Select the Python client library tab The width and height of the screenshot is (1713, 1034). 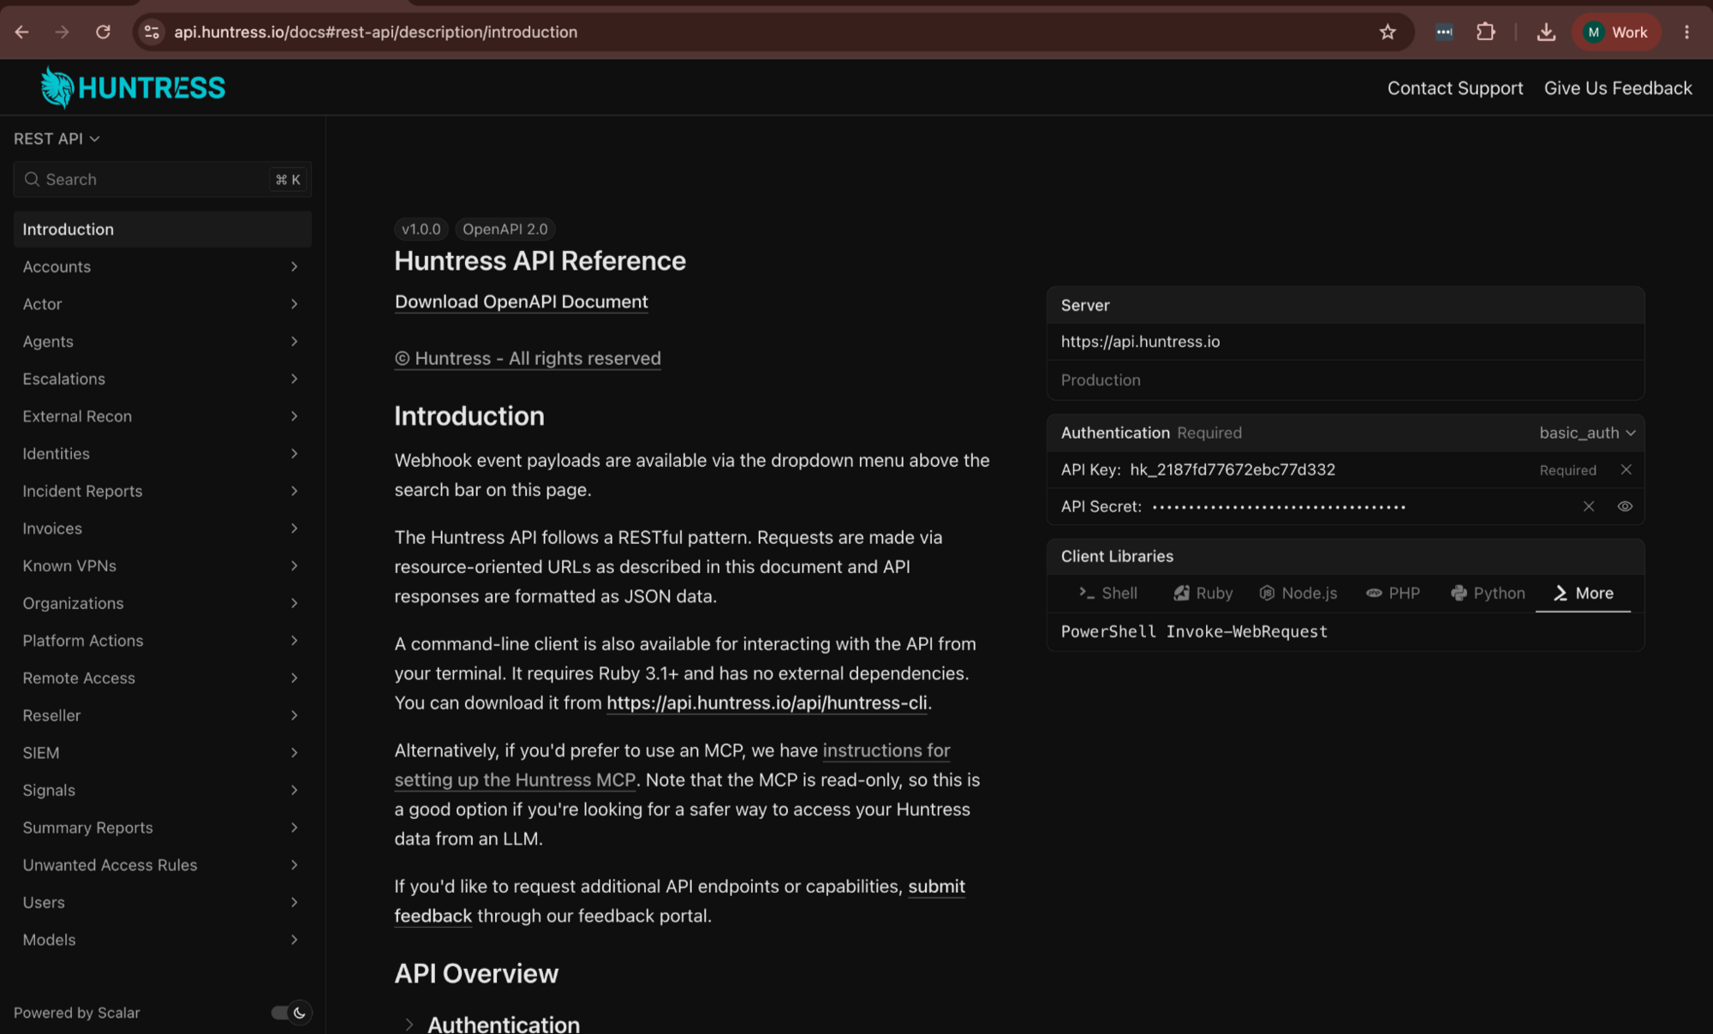point(1488,593)
